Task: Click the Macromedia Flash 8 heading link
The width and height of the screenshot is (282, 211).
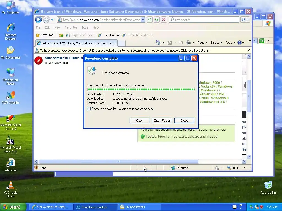Action: (64, 58)
